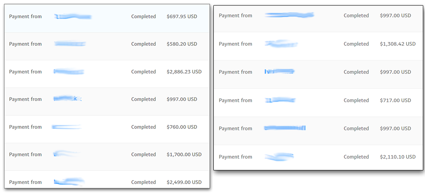Click the blurred payer name beside $717.00 USD

tap(280, 100)
